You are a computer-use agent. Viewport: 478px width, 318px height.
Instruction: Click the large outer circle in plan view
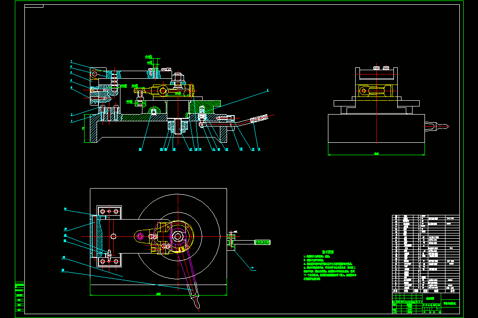(x=178, y=236)
